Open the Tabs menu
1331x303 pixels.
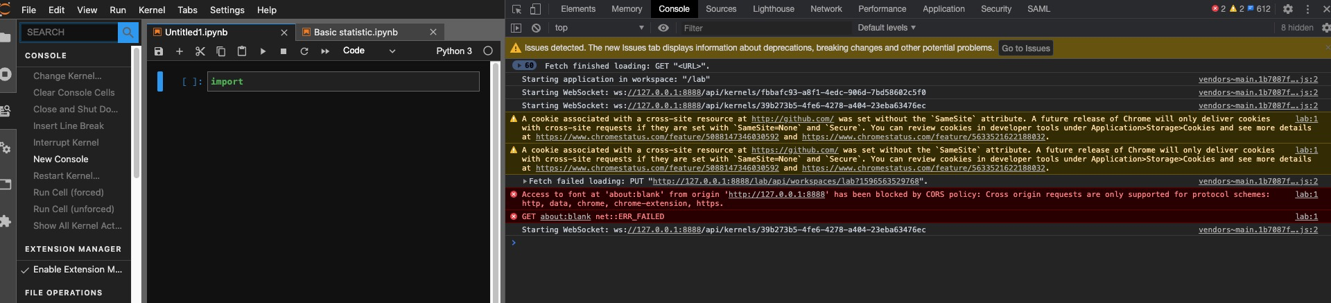coord(187,10)
